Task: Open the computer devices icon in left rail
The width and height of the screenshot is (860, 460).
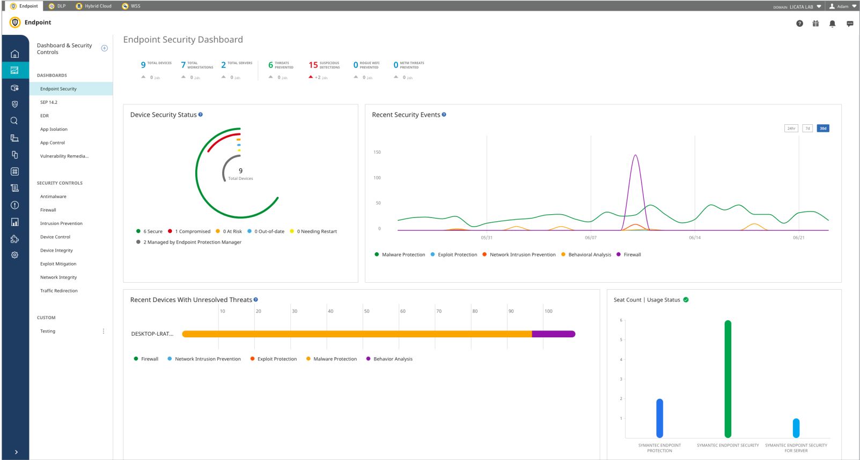Action: (x=14, y=138)
